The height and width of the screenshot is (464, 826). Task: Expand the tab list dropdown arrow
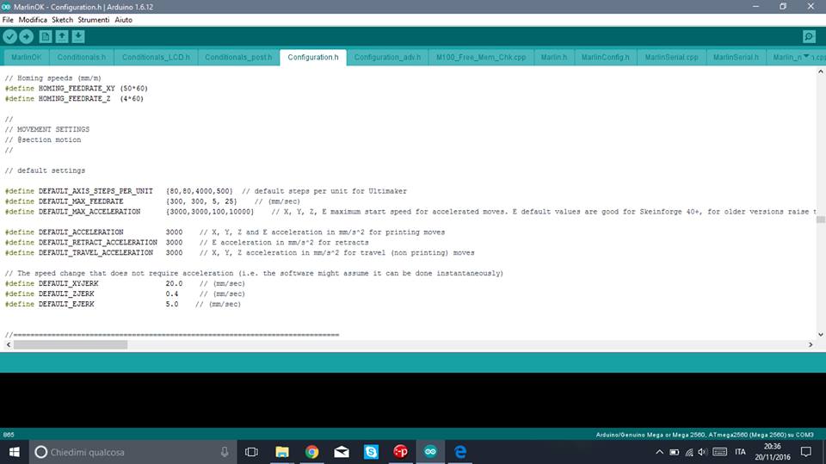tap(806, 57)
